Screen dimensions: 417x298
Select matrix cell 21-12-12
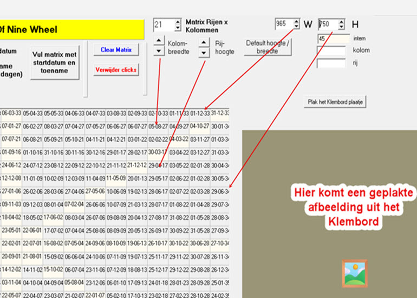pos(138,165)
